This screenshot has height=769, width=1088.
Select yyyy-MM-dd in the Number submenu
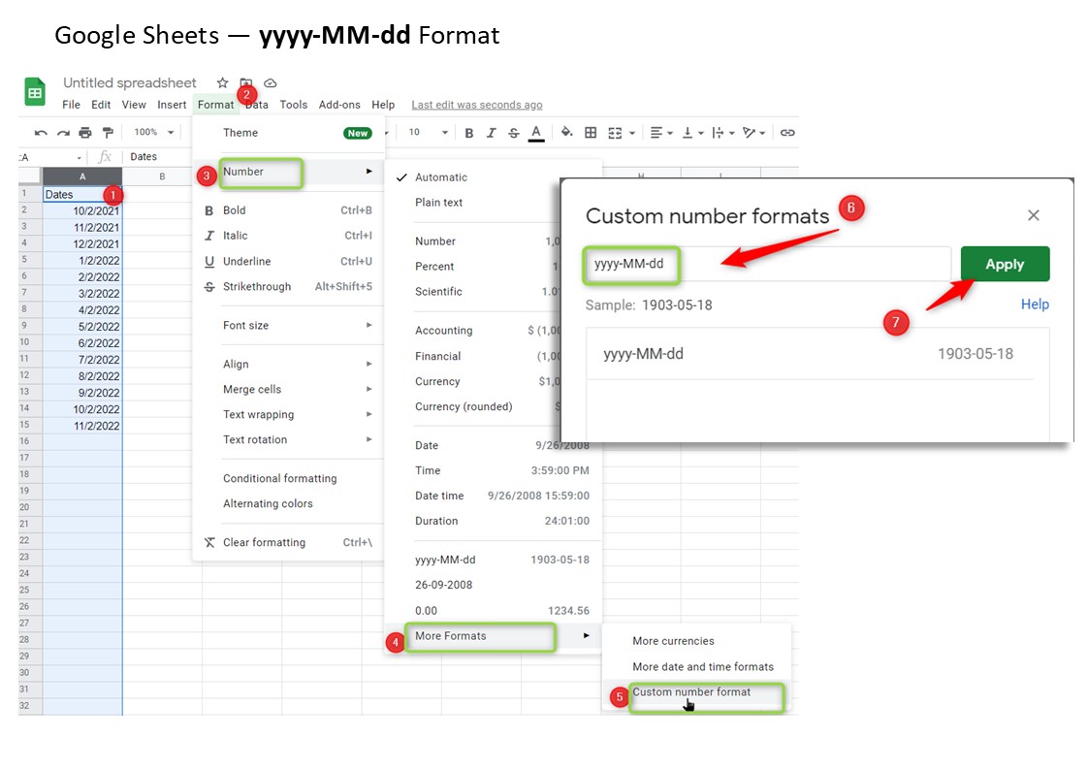(x=494, y=560)
